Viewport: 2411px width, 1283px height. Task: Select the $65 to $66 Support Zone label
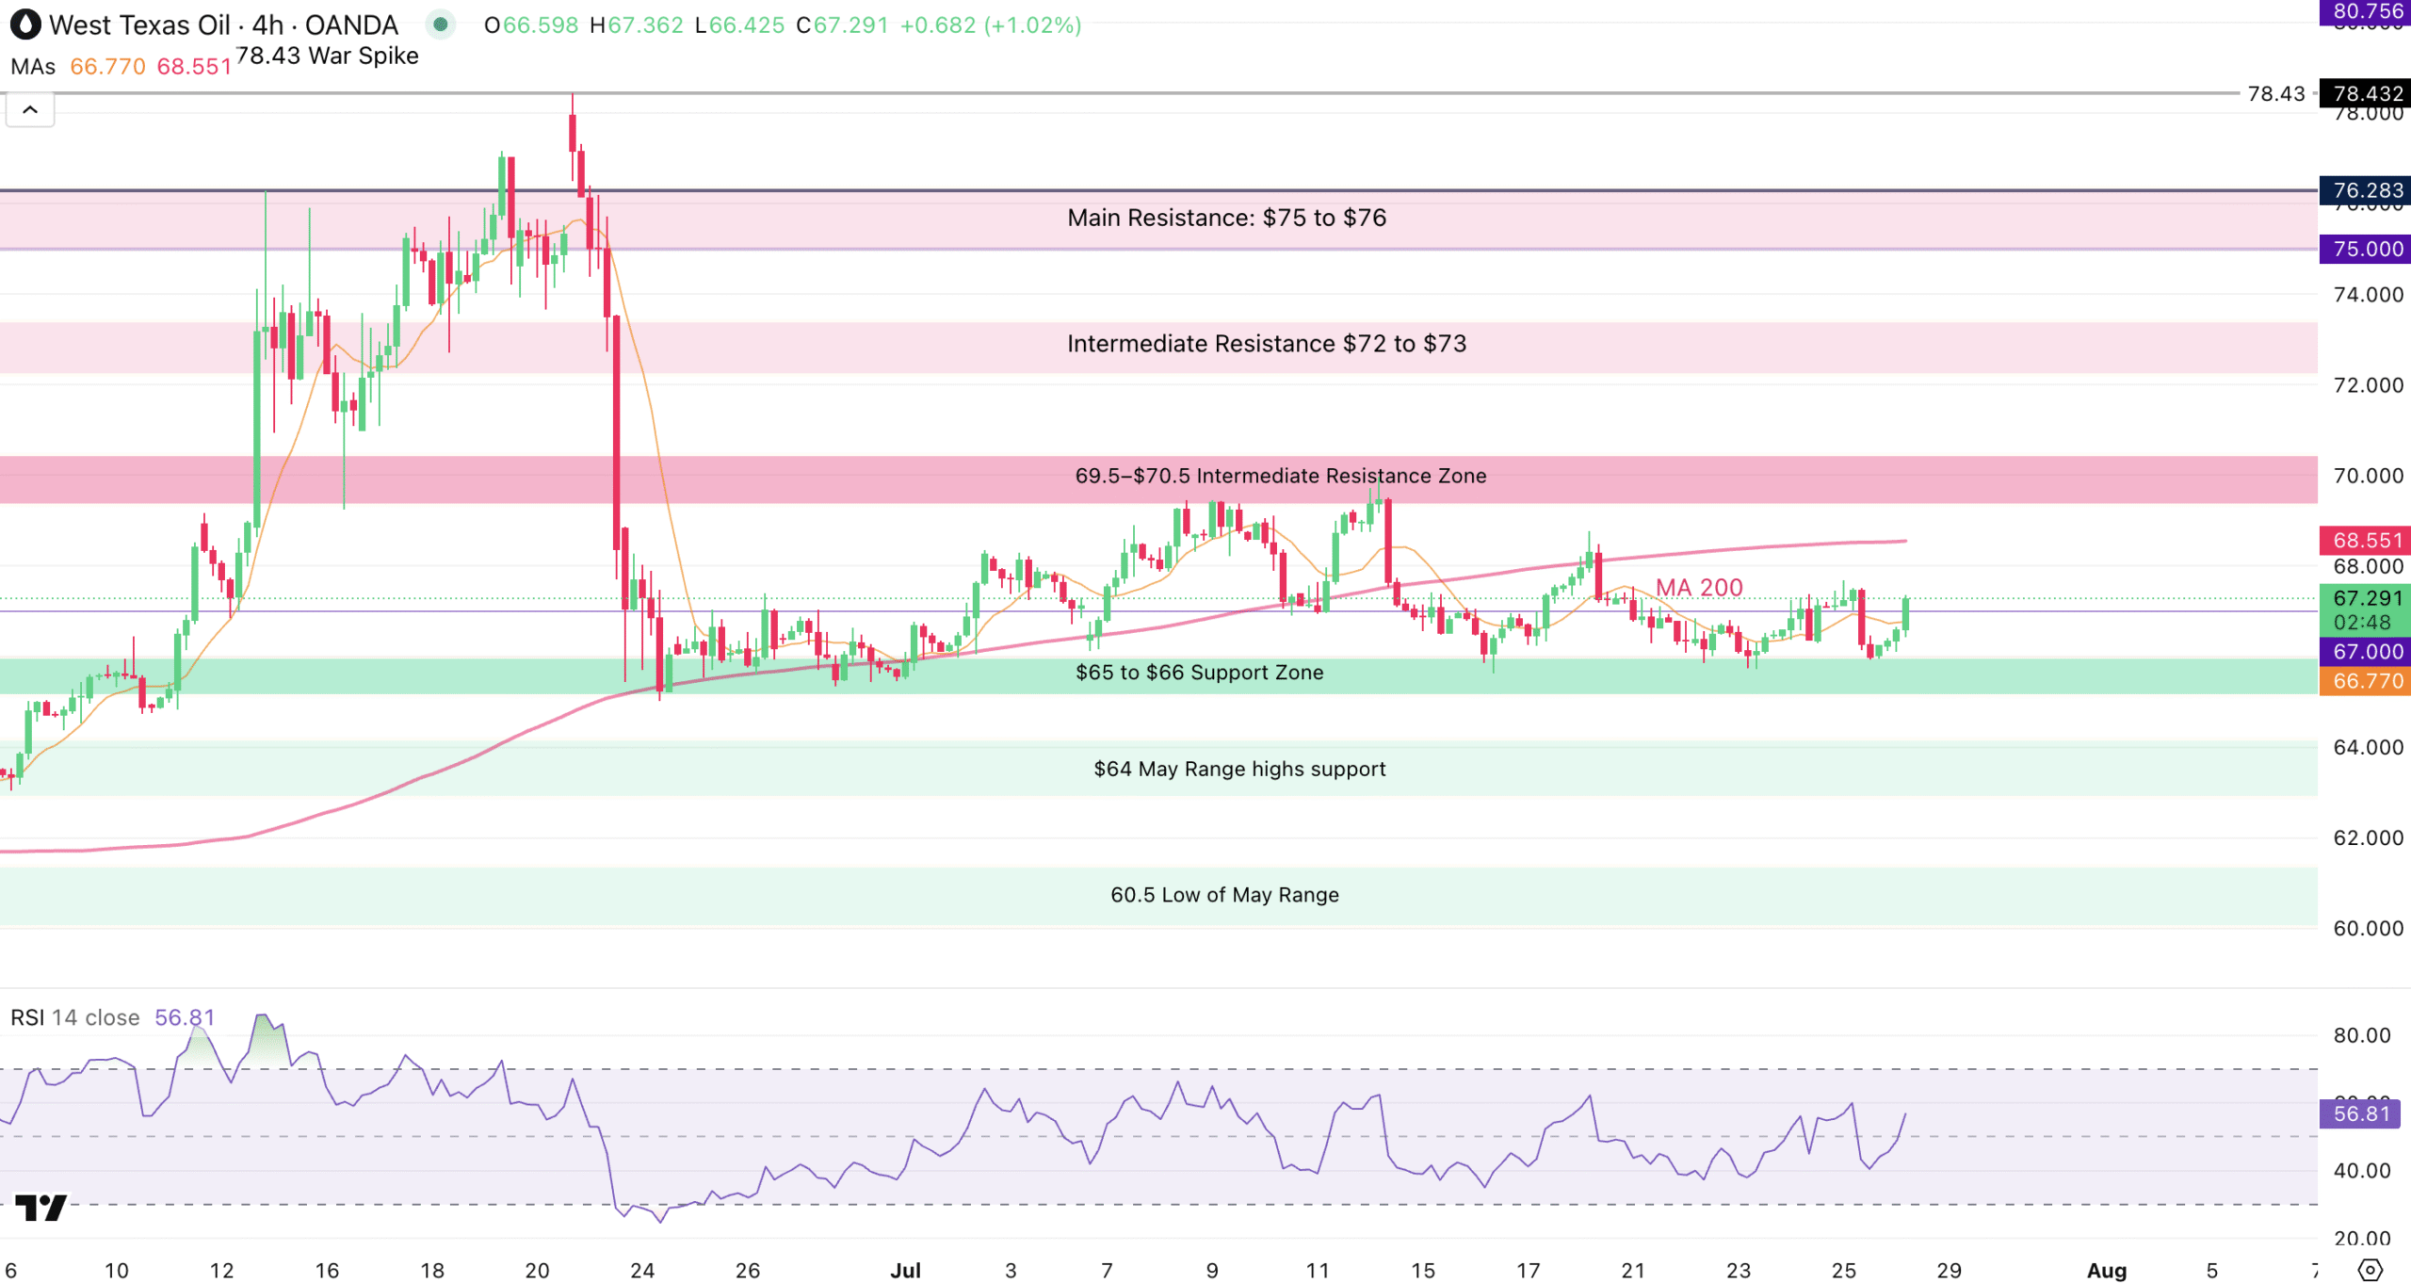(1199, 673)
